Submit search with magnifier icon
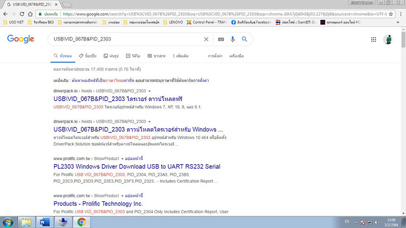The width and height of the screenshot is (406, 228). coord(244,39)
